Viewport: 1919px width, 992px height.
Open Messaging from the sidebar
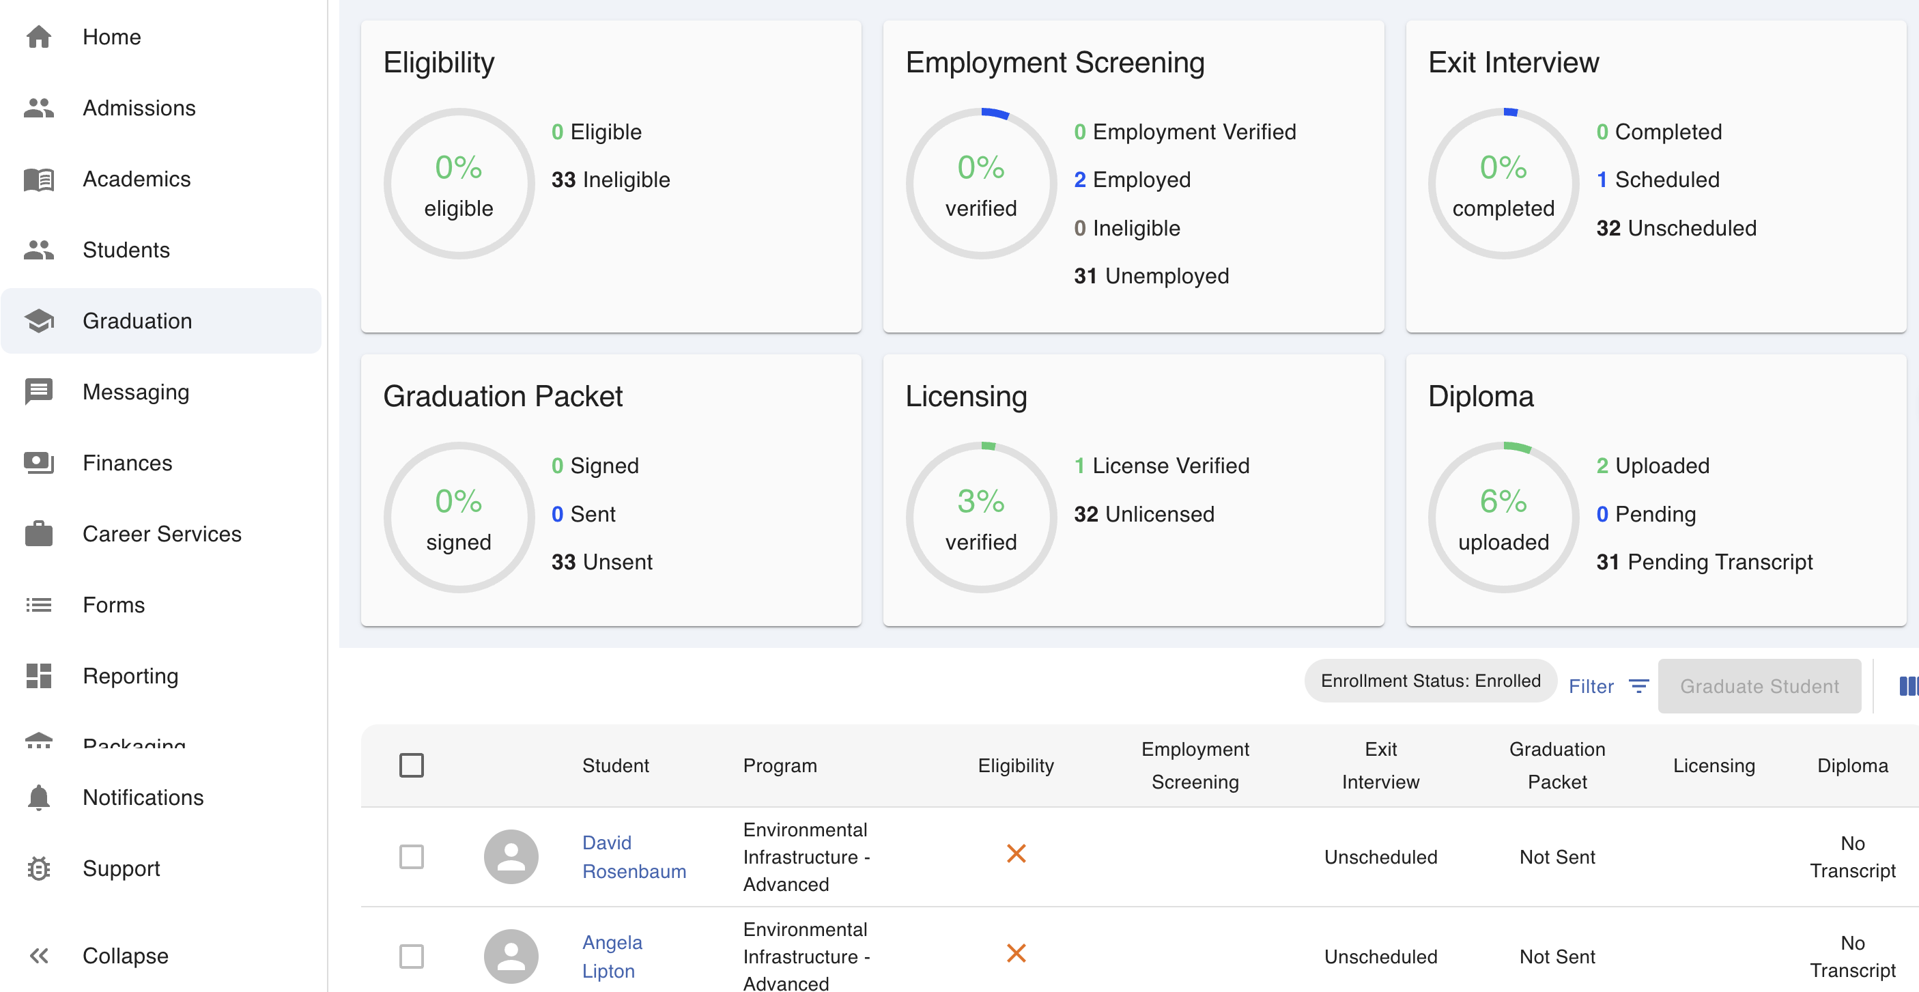tap(137, 392)
